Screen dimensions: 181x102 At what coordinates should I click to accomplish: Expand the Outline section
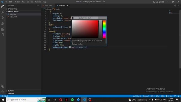pyautogui.click(x=23, y=91)
